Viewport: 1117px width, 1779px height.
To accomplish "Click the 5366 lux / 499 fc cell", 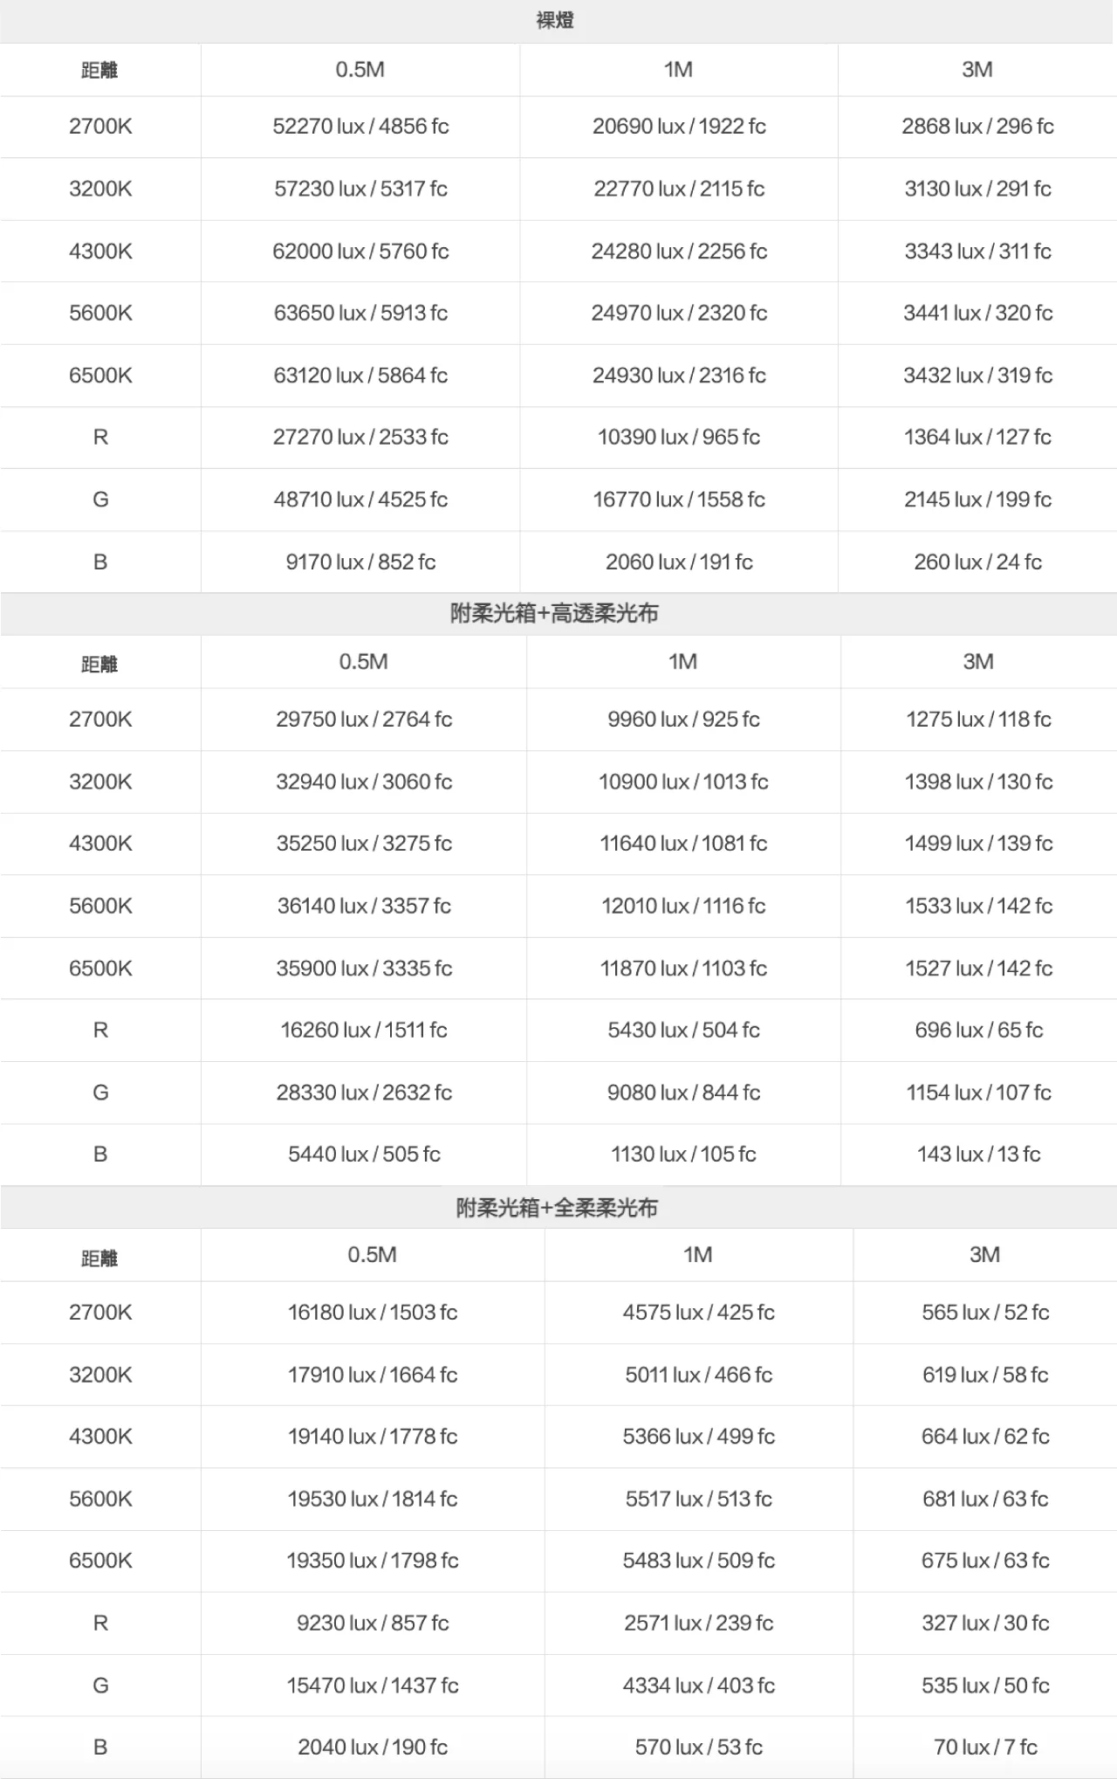I will click(x=698, y=1437).
